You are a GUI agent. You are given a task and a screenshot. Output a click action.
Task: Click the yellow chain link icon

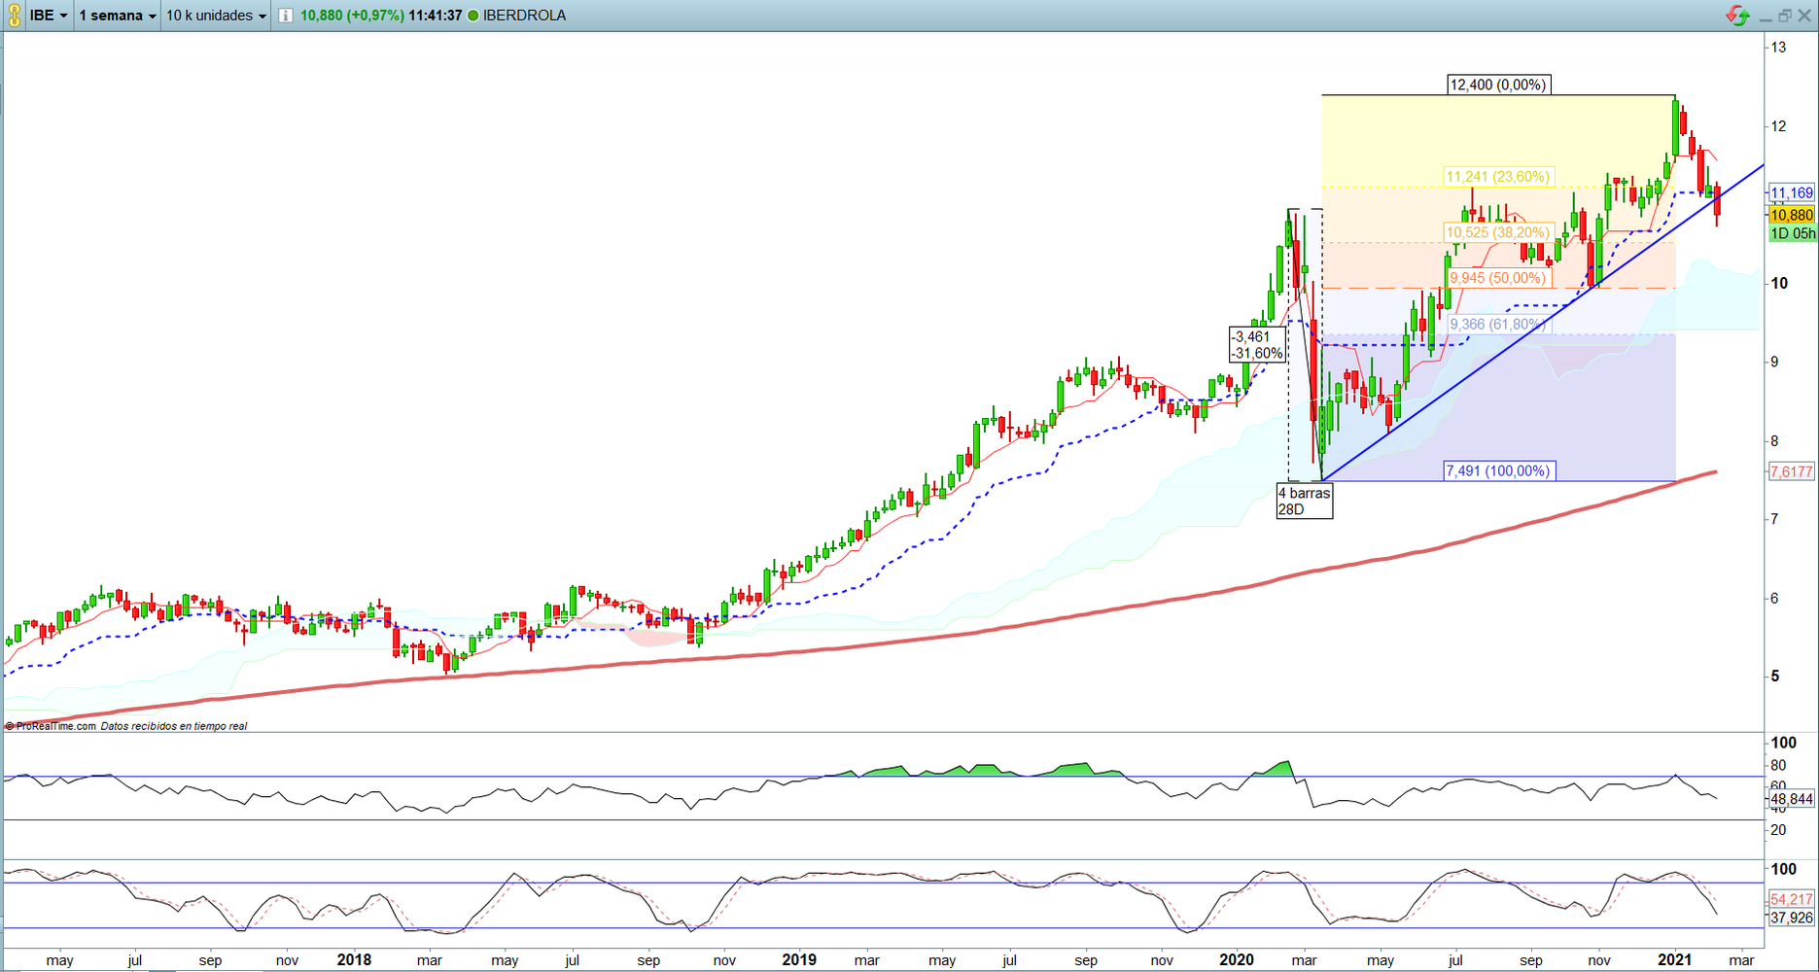[x=14, y=16]
